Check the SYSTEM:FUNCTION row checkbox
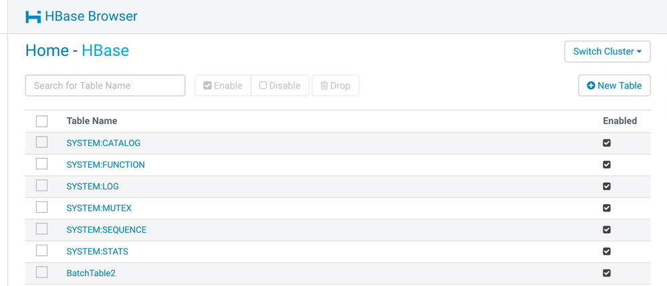The image size is (667, 286). (41, 164)
